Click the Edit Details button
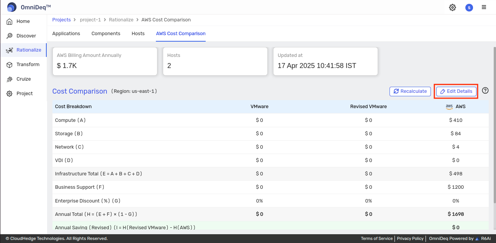The height and width of the screenshot is (243, 496). [x=456, y=91]
